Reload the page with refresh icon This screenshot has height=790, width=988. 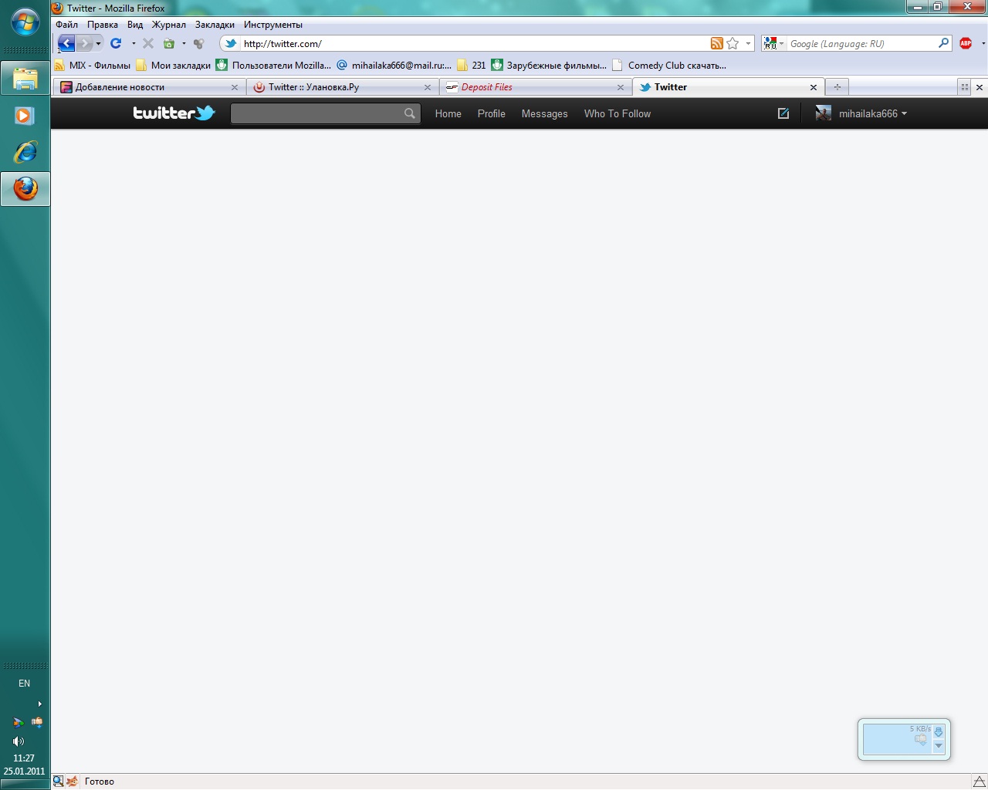click(x=117, y=43)
